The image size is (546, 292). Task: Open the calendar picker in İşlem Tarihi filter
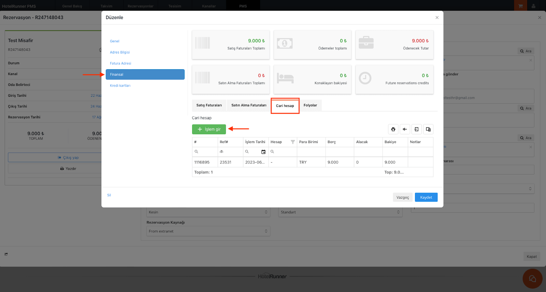click(263, 152)
